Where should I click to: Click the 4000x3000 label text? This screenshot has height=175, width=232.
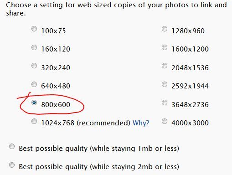click(190, 123)
